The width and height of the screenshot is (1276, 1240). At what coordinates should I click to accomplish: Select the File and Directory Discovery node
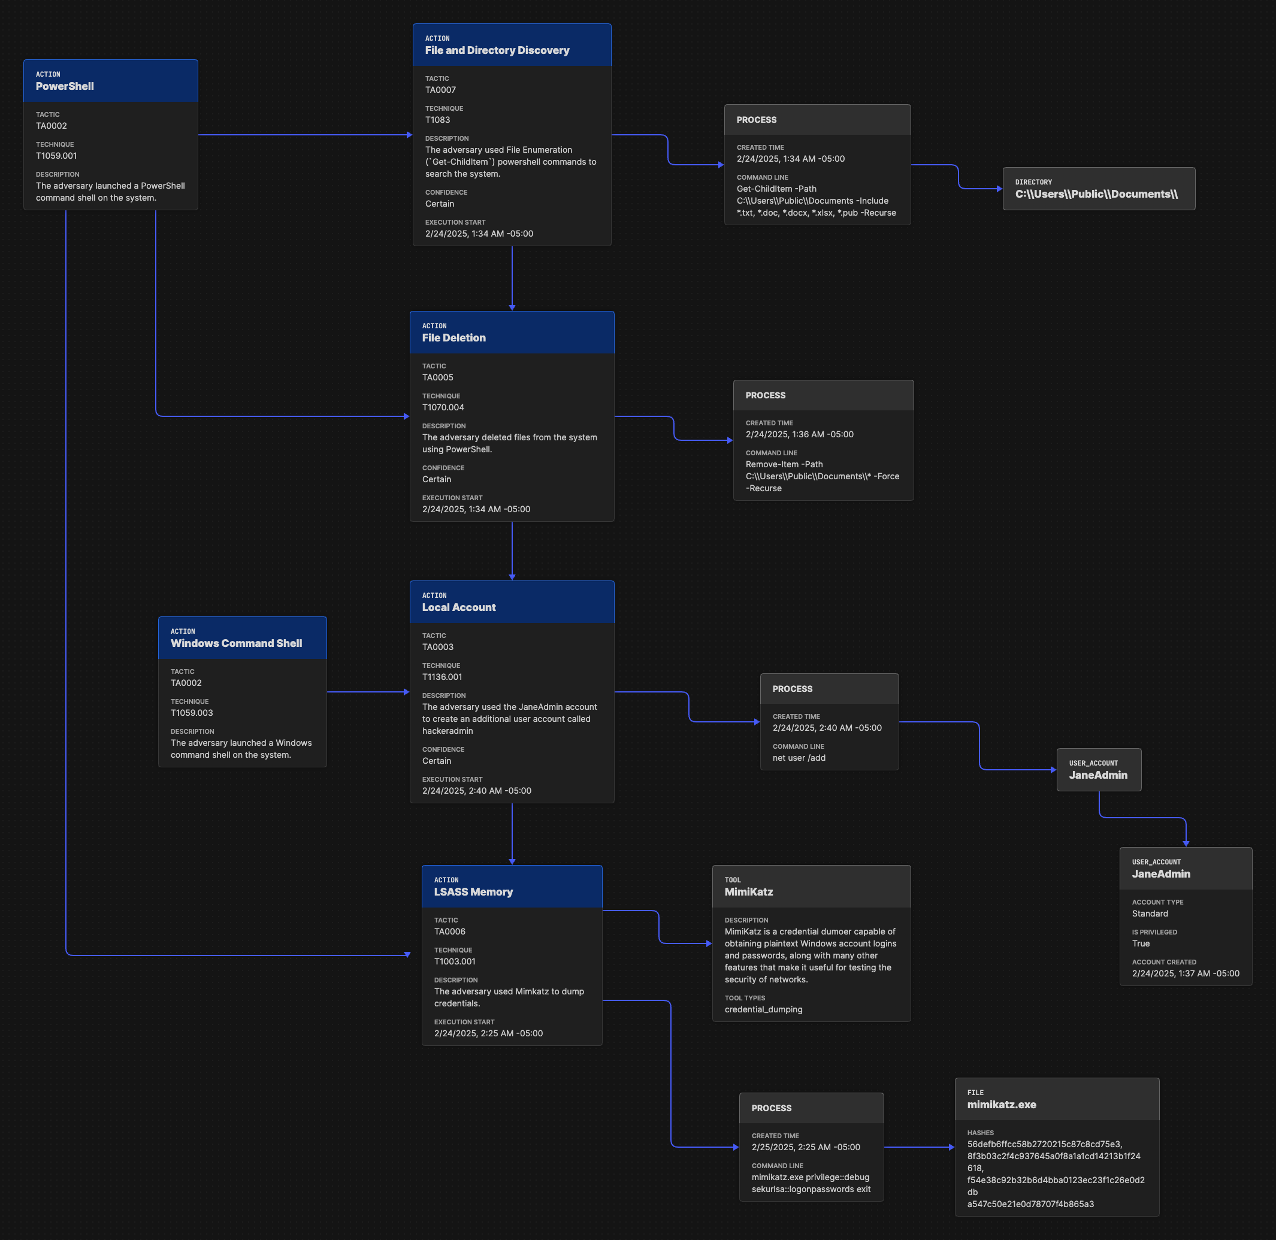512,135
